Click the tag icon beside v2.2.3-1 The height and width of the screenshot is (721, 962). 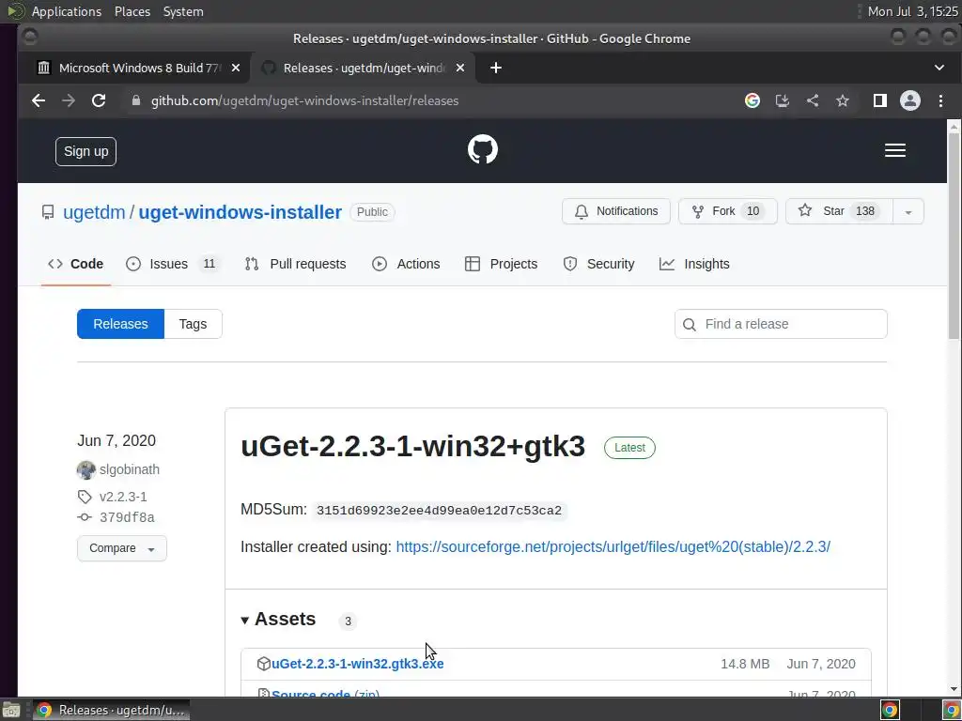click(x=84, y=497)
